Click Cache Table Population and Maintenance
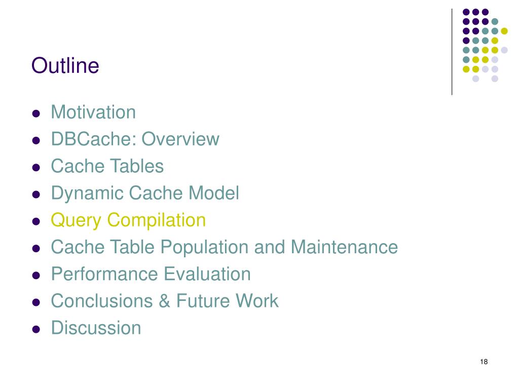This screenshot has width=519, height=389. (x=225, y=247)
